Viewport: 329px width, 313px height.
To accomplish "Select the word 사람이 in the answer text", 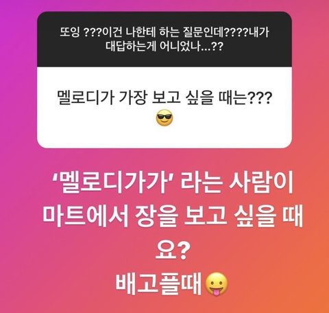I will (261, 183).
